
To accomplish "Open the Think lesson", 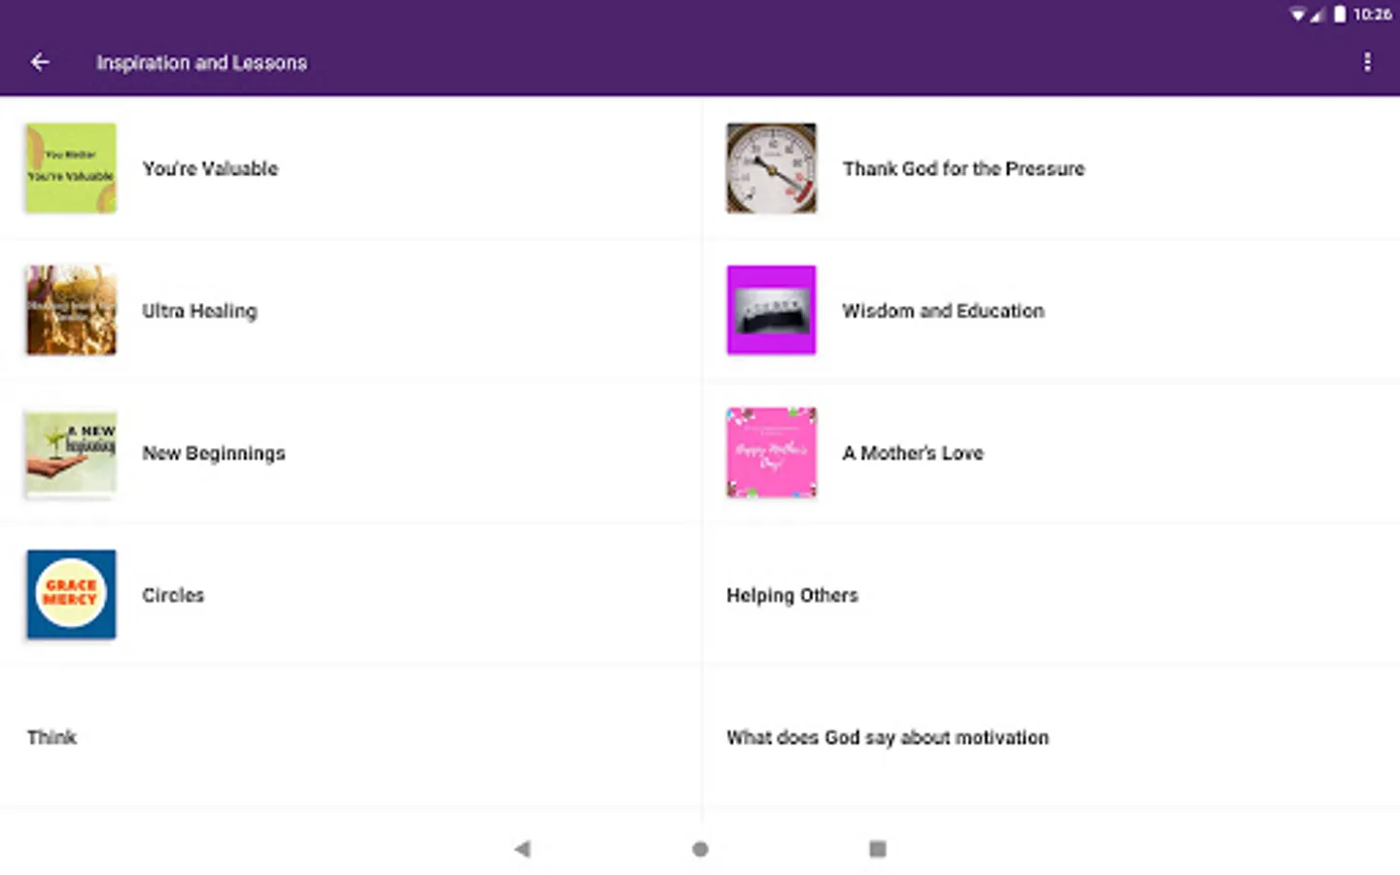I will point(52,737).
